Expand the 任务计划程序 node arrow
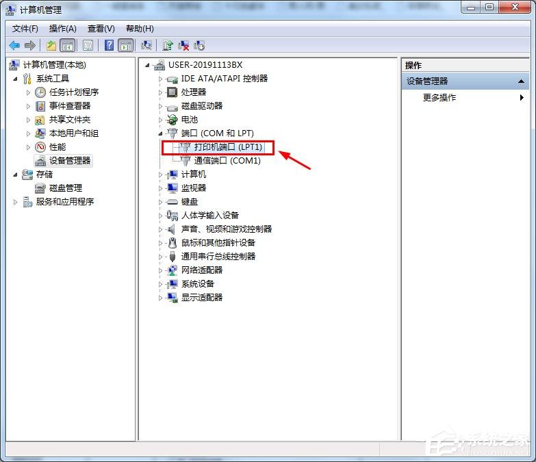The width and height of the screenshot is (536, 462). (28, 92)
